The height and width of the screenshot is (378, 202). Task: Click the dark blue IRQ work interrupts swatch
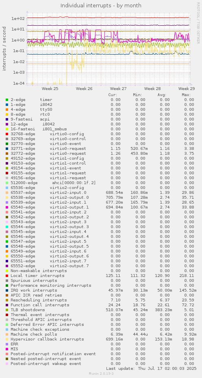tap(7, 290)
